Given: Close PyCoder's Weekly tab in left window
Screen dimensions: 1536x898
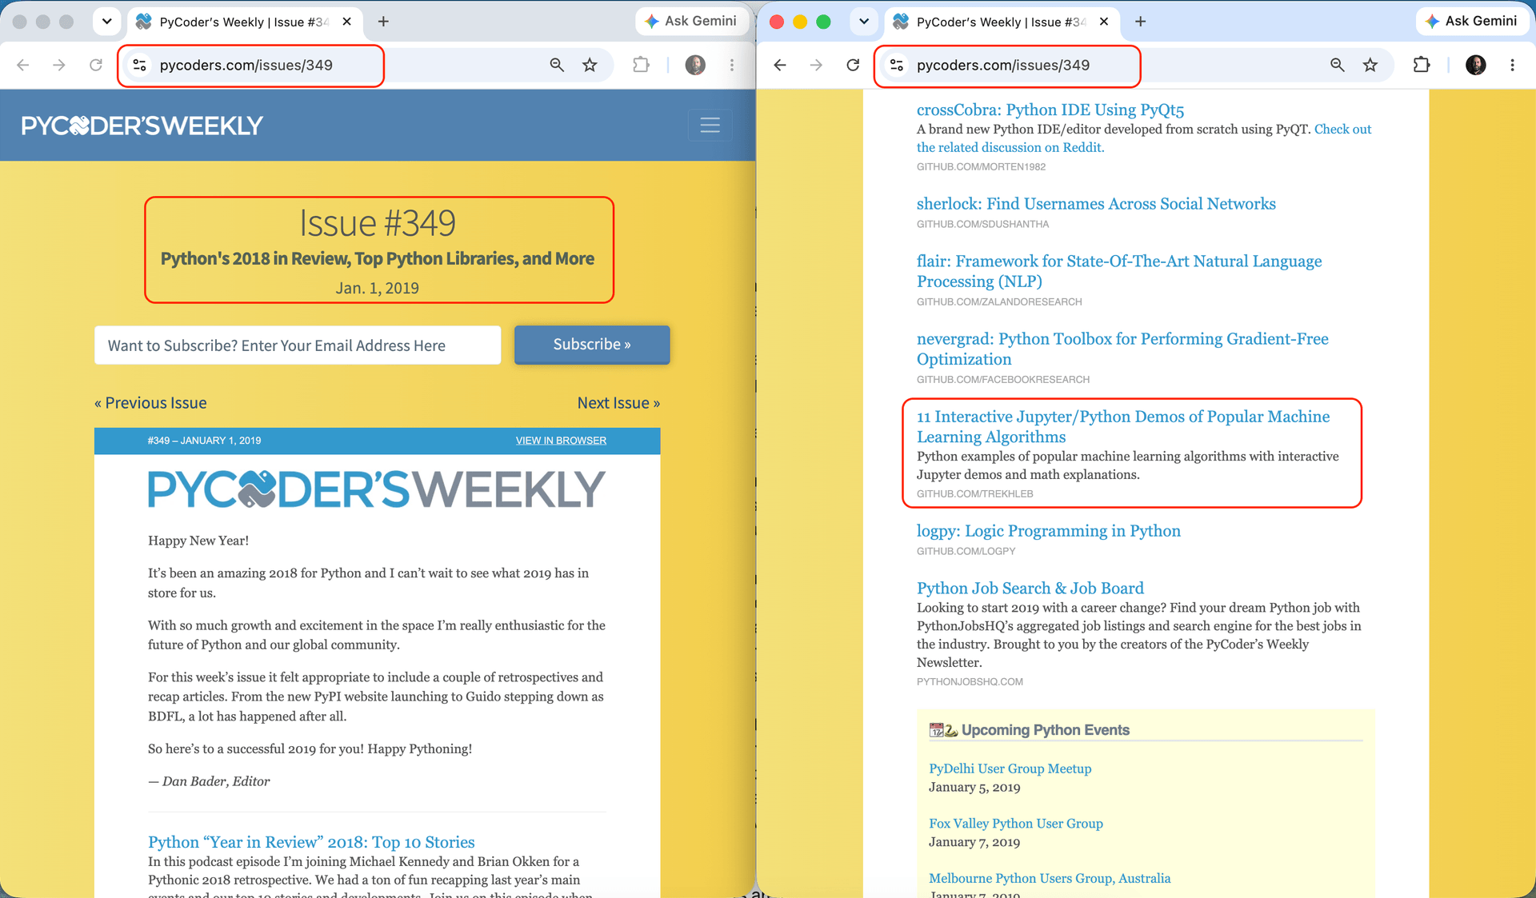Looking at the screenshot, I should [346, 22].
